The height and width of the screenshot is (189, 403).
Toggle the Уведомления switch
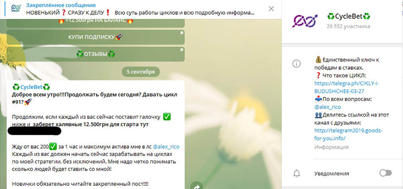pos(386,173)
